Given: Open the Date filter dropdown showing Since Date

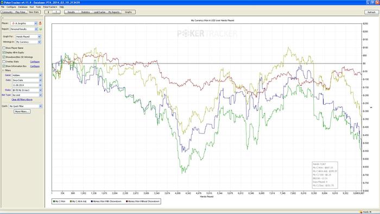Looking at the screenshot, I should [27, 80].
